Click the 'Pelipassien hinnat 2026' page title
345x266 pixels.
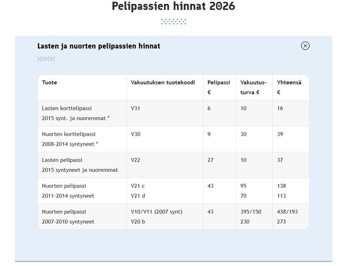click(173, 7)
